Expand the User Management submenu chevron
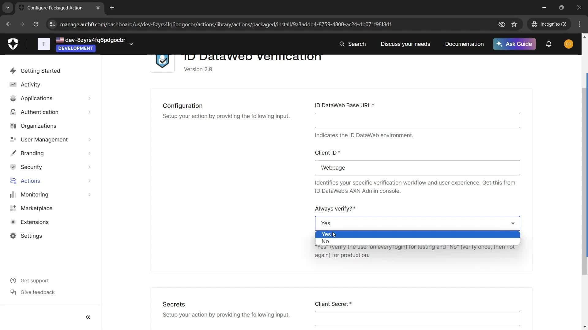The width and height of the screenshot is (588, 330). pos(89,140)
